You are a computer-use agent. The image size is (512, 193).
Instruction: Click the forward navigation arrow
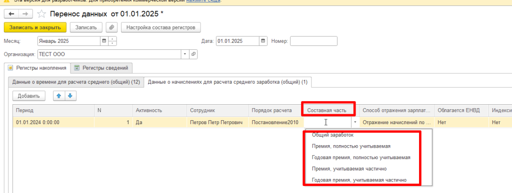pyautogui.click(x=25, y=13)
